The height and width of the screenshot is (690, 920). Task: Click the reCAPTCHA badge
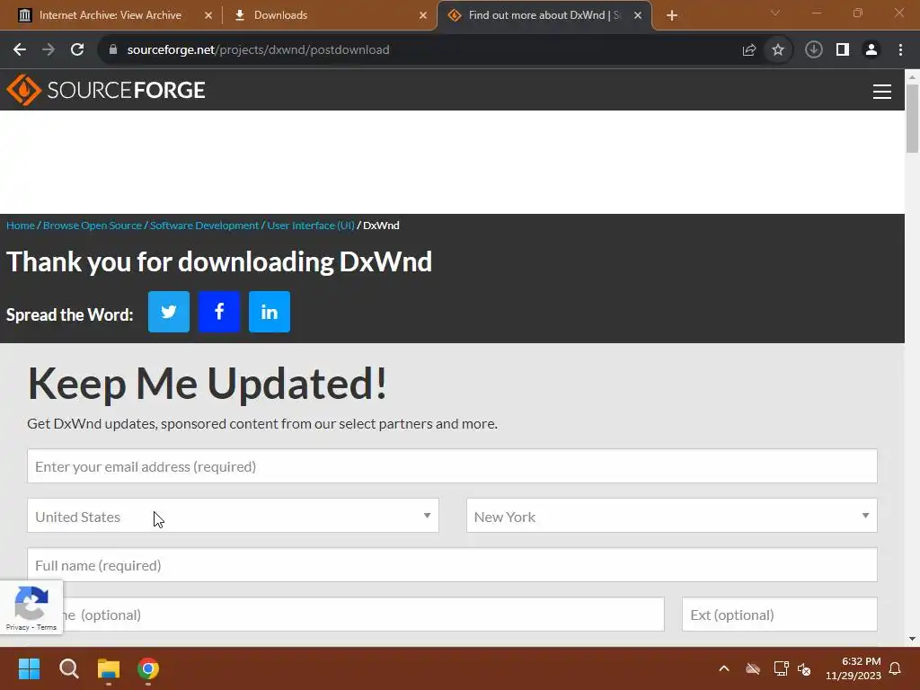point(31,607)
